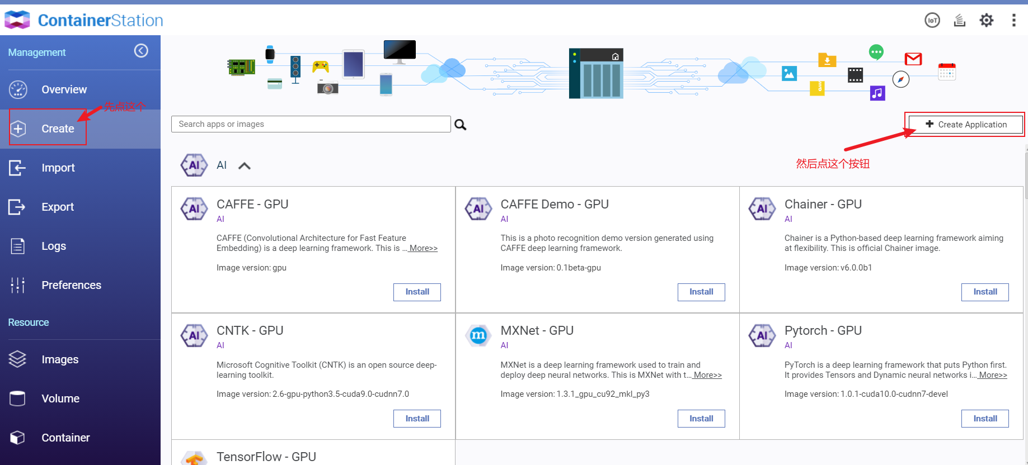1028x465 pixels.
Task: Click the TensorFlow - GPU logo icon
Action: click(x=194, y=458)
